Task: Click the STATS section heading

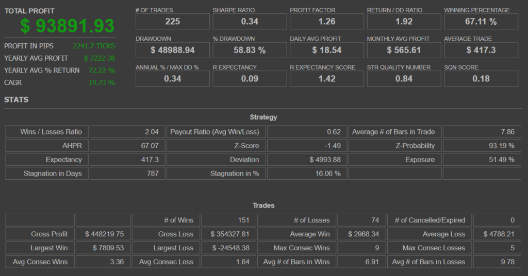Action: 16,99
